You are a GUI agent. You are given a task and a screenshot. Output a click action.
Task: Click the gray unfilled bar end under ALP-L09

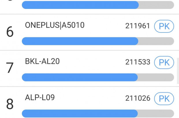tap(156, 113)
